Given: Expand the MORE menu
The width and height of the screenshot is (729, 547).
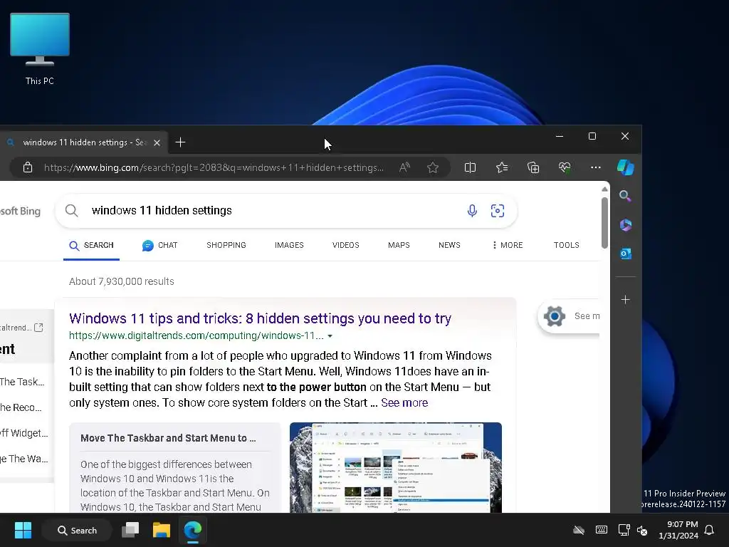Looking at the screenshot, I should pos(507,245).
